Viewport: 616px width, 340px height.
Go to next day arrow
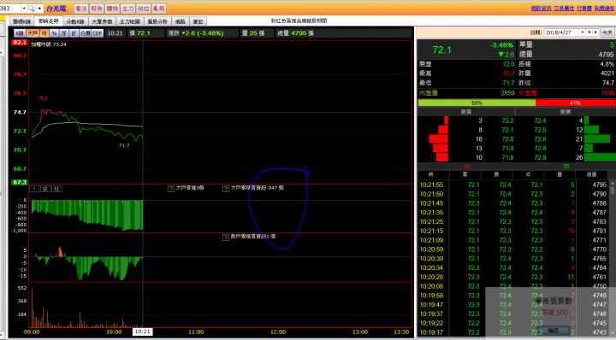tap(595, 32)
